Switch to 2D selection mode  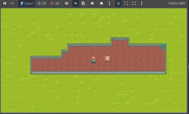(42, 3)
